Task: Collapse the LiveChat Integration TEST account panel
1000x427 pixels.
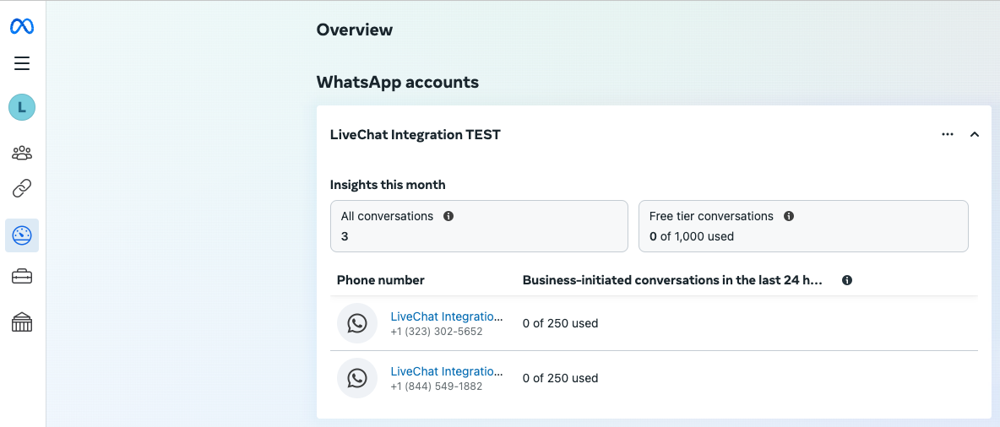Action: coord(974,134)
